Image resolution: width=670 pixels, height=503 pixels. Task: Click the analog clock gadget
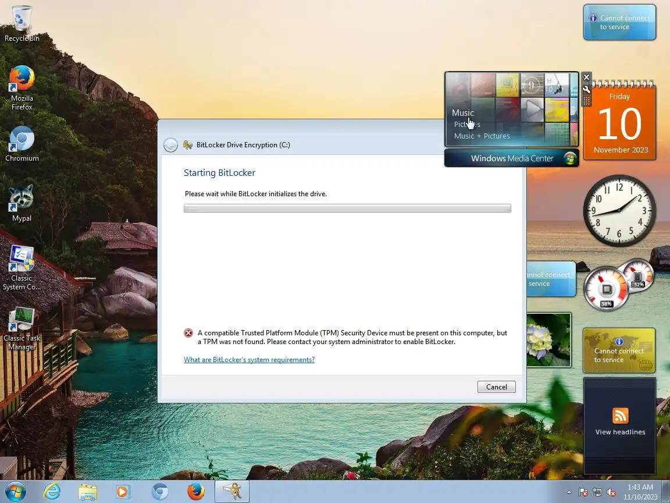(619, 210)
